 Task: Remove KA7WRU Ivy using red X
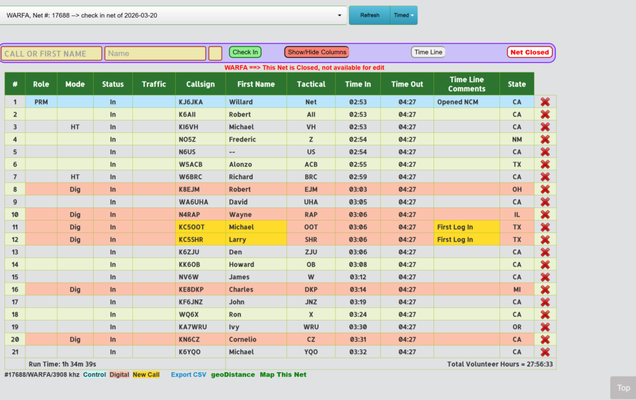pos(545,327)
